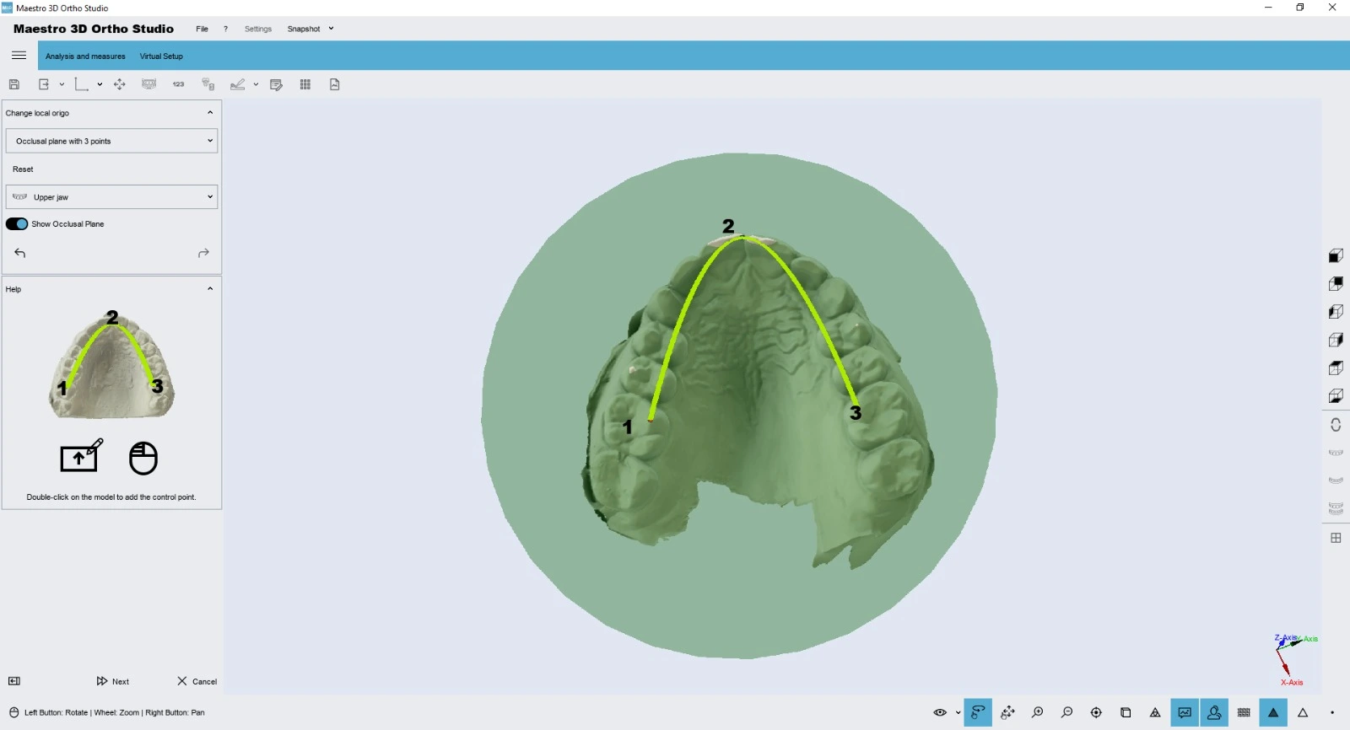The height and width of the screenshot is (730, 1350).
Task: Click the 123 numbering toolbar icon
Action: (178, 84)
